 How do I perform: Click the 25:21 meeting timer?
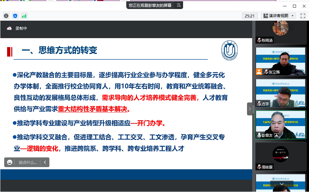(x=250, y=16)
